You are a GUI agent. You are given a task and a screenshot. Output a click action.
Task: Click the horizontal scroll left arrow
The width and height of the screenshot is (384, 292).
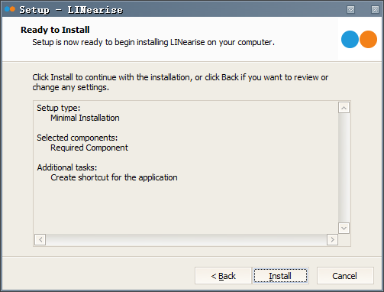40,240
